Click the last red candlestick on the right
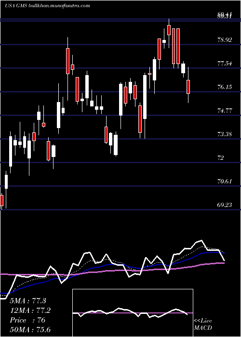This screenshot has height=337, width=241. (x=188, y=87)
